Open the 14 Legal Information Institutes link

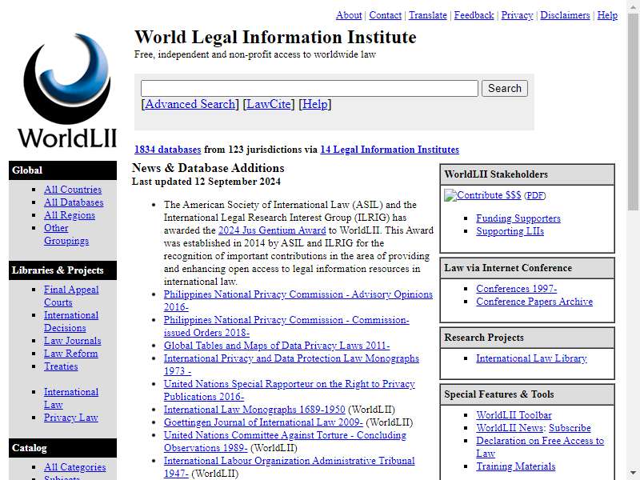pos(390,150)
